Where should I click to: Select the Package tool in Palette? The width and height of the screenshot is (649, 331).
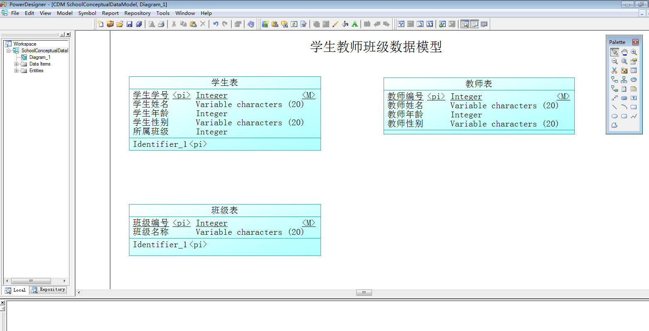tap(624, 71)
